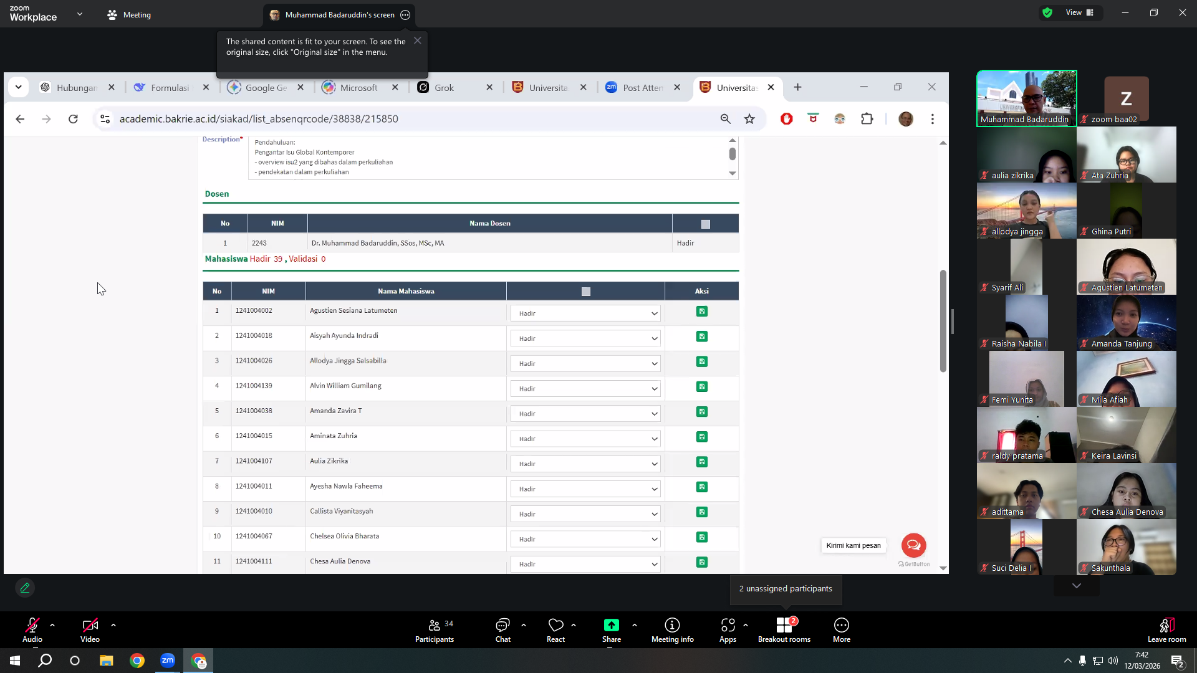Image resolution: width=1197 pixels, height=673 pixels.
Task: Click the page vertical scrollbar thumb
Action: [x=943, y=321]
